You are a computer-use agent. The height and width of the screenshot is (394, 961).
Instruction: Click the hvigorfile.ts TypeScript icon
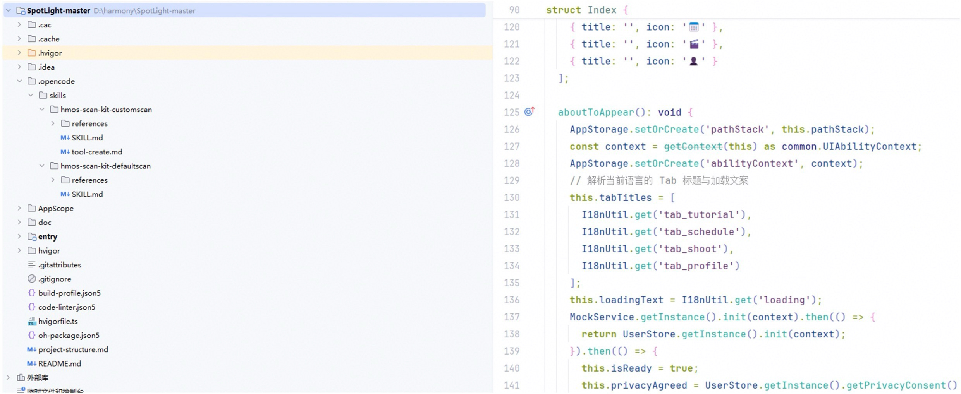32,321
